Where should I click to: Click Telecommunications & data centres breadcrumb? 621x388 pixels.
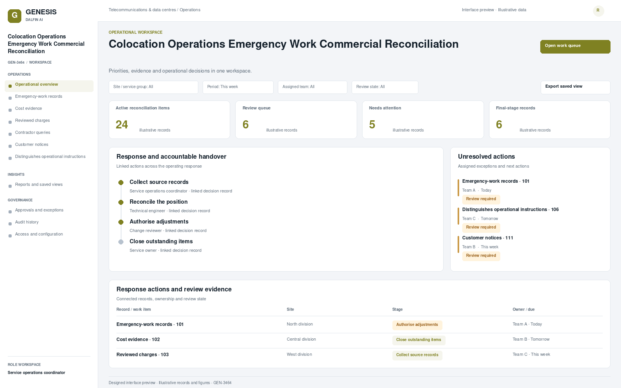[x=142, y=10]
